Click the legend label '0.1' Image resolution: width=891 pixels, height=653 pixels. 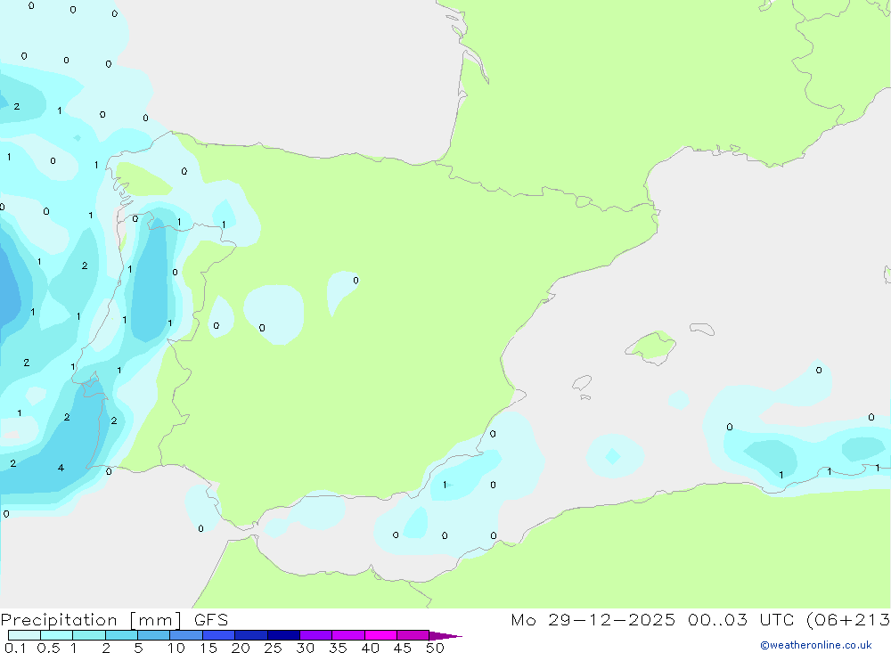[x=15, y=648]
